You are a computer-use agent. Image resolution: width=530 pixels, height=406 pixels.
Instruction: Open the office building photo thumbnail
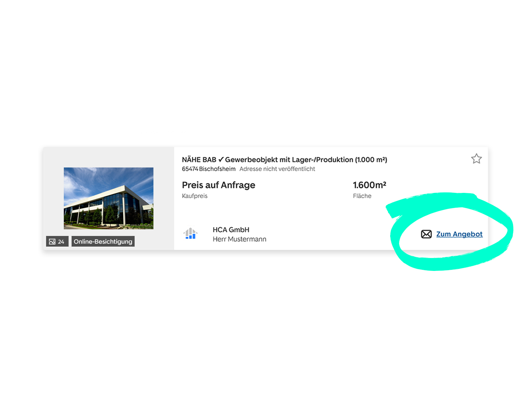[108, 198]
